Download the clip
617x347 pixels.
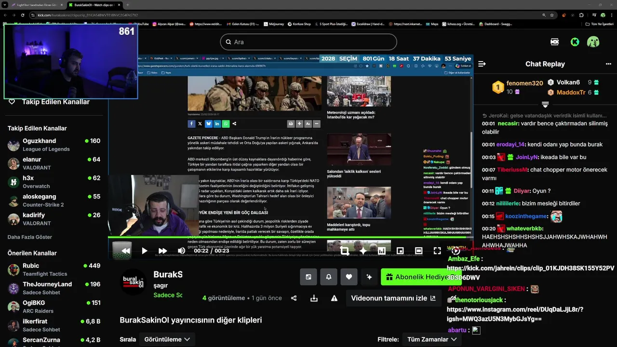314,298
